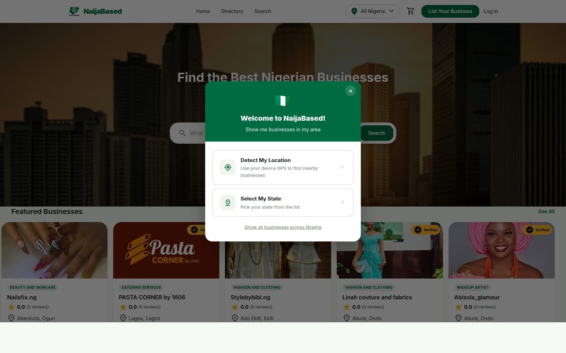The height and width of the screenshot is (353, 566).
Task: Open the Directory menu item
Action: pos(232,11)
